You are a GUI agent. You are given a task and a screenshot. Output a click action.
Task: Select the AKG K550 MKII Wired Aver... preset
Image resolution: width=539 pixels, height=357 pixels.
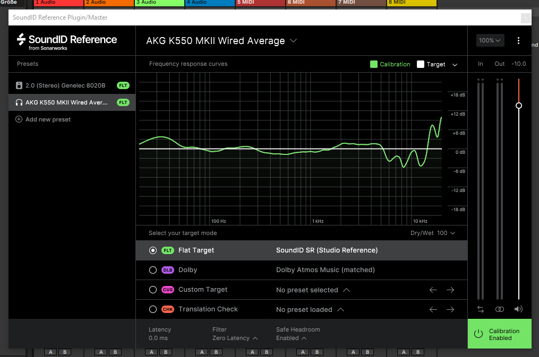(x=72, y=102)
